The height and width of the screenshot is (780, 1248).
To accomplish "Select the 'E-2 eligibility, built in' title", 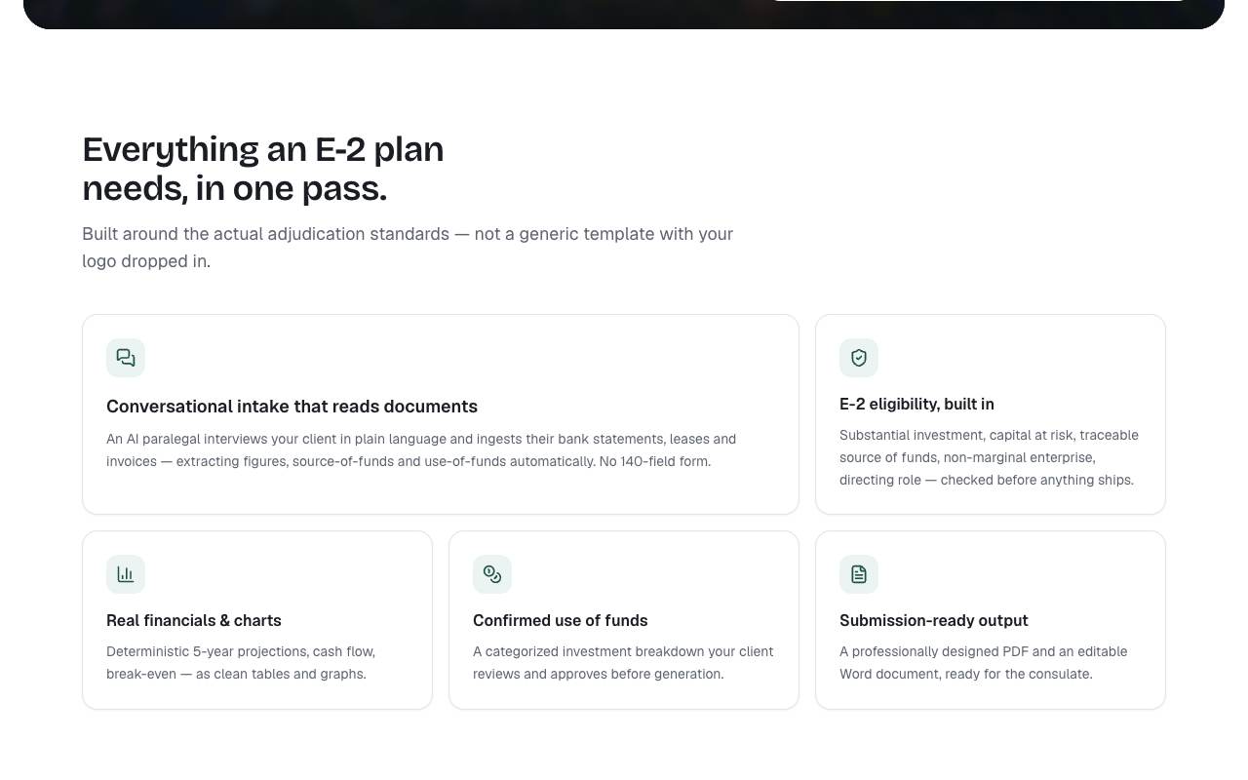I will (916, 404).
